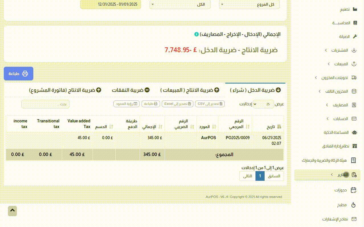Click the blue طباعة print button
Screen dimensions: 364x227
19,74
